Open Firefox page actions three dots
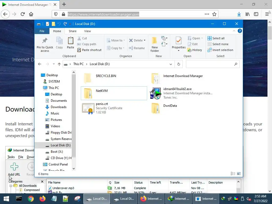 point(207,14)
